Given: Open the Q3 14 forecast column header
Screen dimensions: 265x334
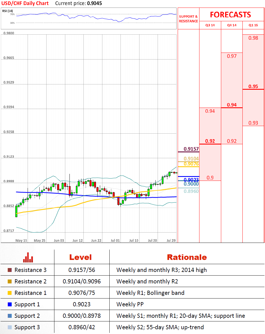Looking at the screenshot, I should coord(210,25).
